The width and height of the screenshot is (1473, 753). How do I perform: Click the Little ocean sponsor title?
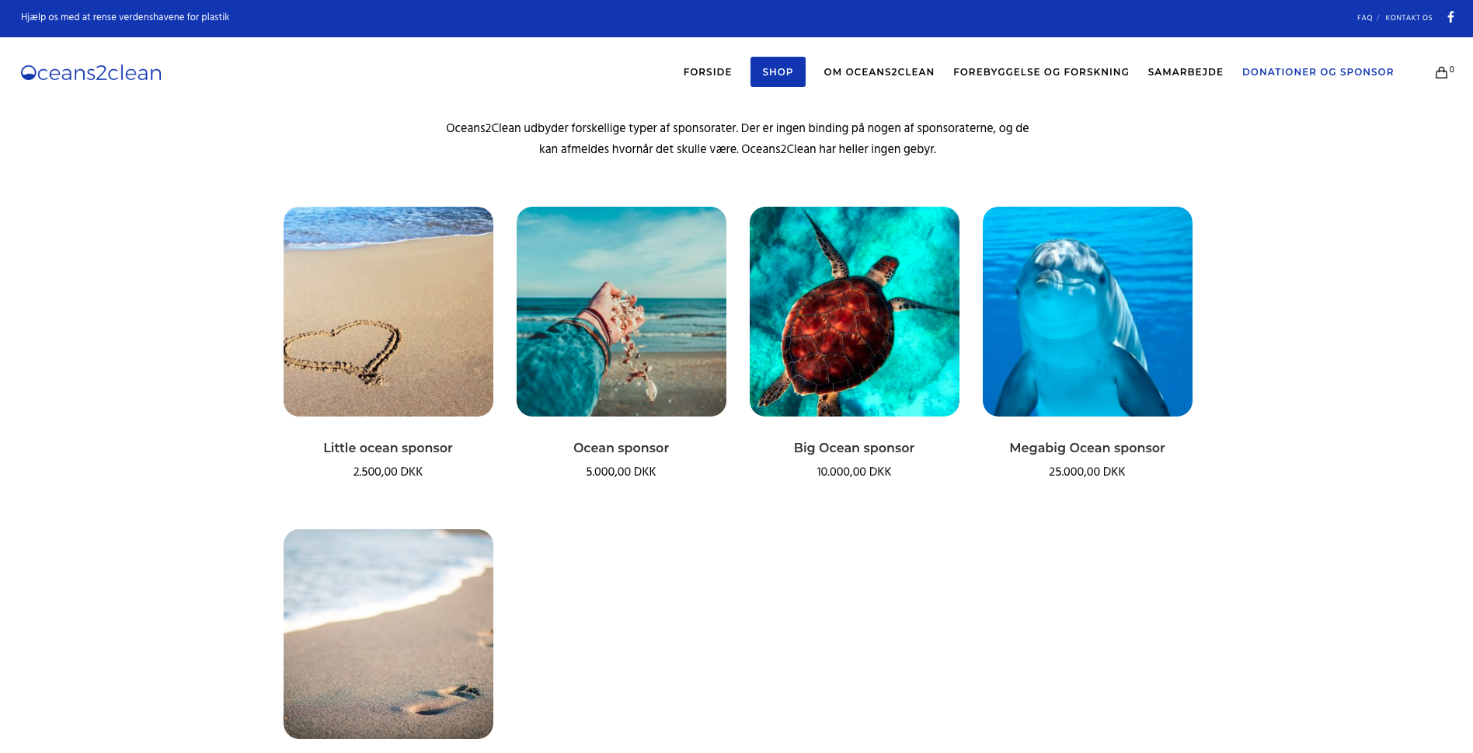388,448
